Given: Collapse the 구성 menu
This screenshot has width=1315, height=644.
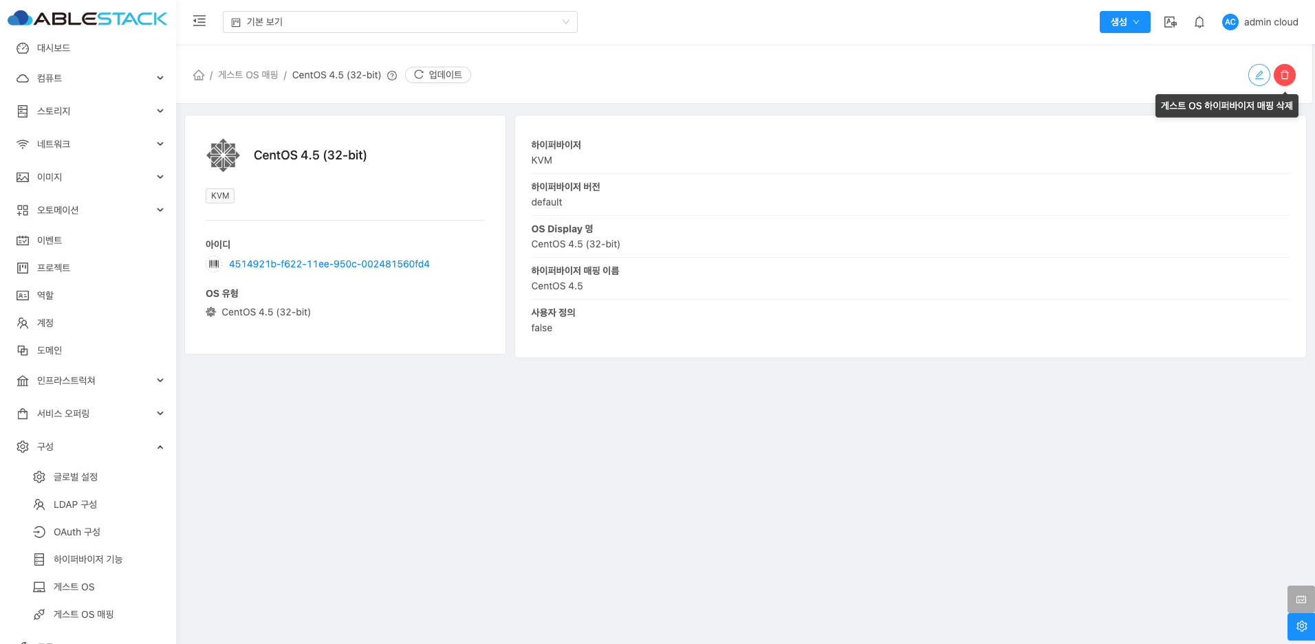Looking at the screenshot, I should pos(88,447).
